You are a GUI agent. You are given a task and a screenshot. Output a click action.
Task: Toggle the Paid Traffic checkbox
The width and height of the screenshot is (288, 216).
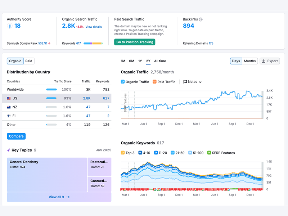(x=154, y=82)
